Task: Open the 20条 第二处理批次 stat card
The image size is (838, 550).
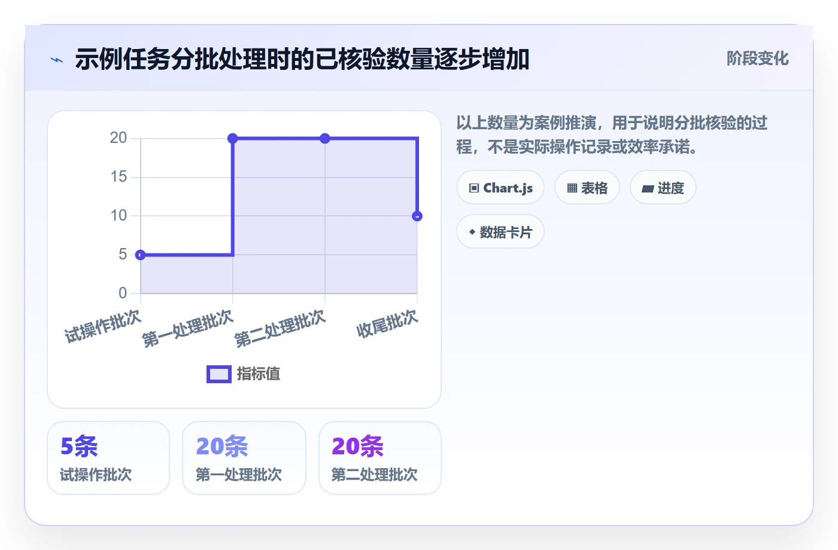Action: pyautogui.click(x=380, y=458)
